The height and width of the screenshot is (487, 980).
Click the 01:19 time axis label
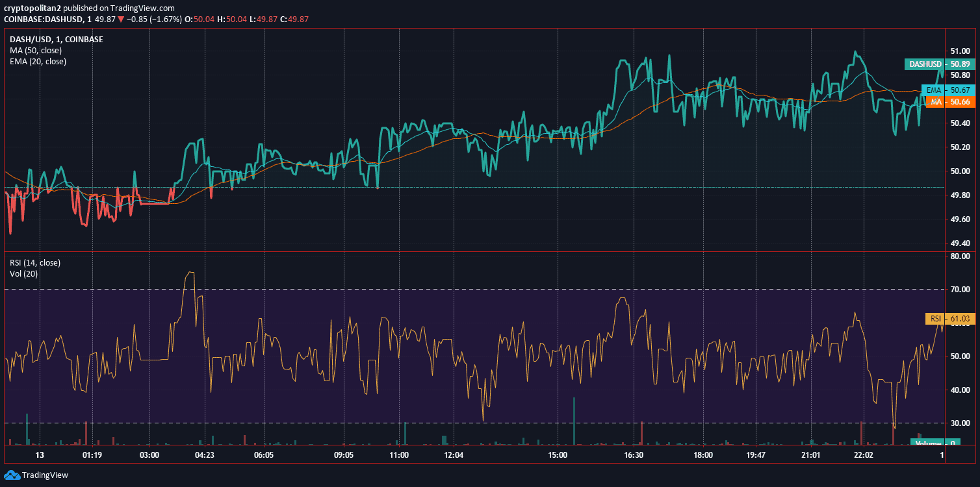(x=92, y=455)
